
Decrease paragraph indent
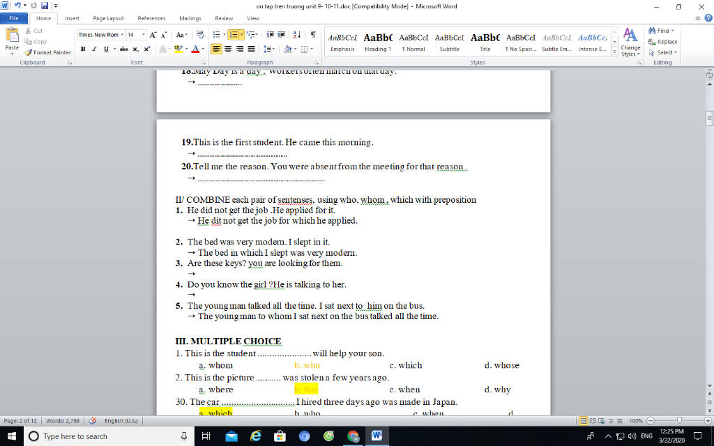point(270,35)
